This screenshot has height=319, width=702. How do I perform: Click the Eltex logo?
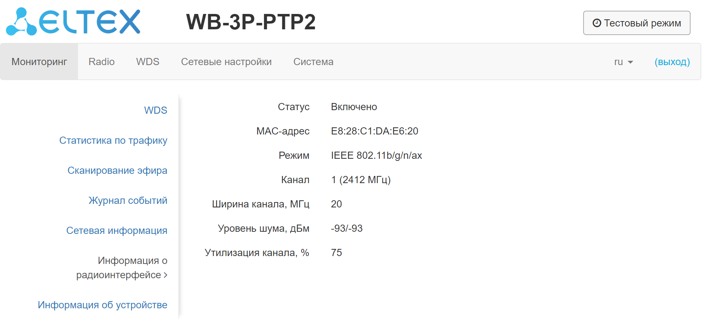coord(73,21)
